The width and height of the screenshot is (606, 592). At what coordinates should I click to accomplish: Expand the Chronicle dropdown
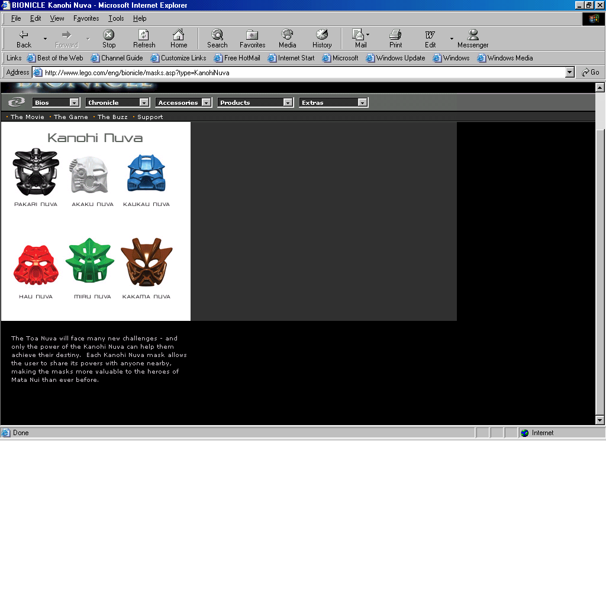[x=144, y=102]
